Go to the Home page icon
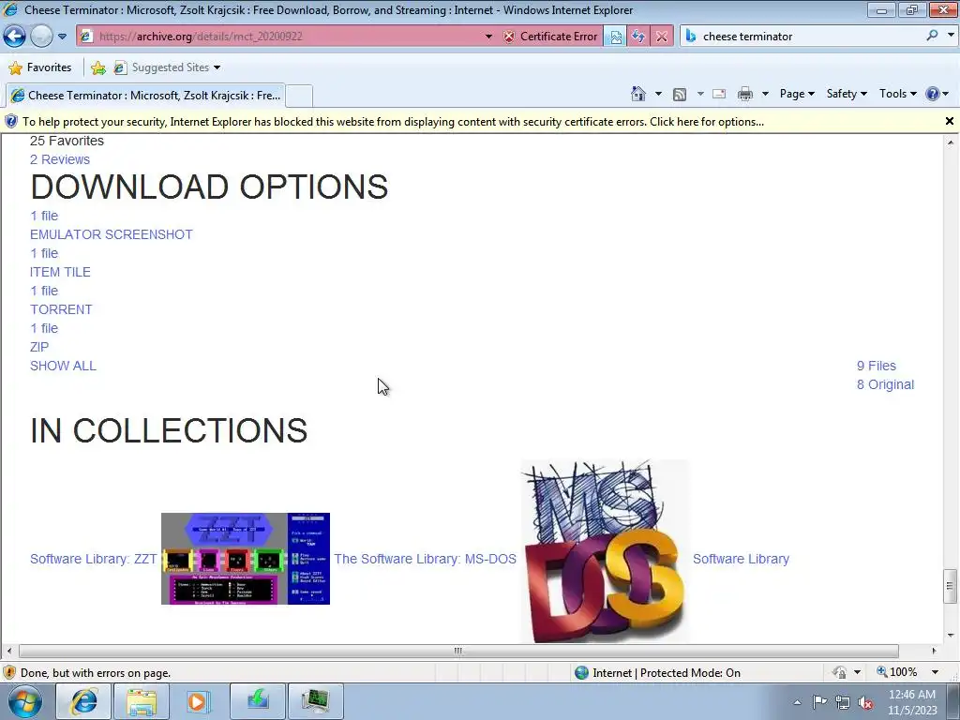960x720 pixels. [637, 94]
